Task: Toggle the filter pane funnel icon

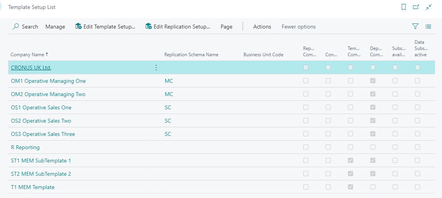Action: tap(415, 27)
